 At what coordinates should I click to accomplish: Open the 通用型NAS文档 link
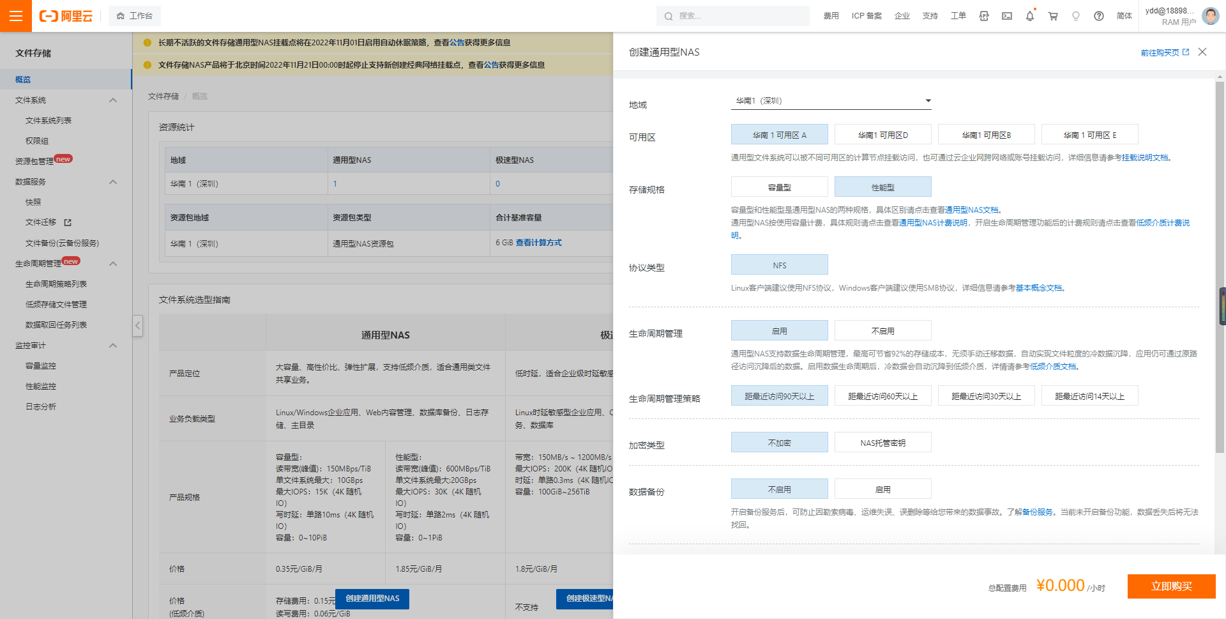(971, 210)
